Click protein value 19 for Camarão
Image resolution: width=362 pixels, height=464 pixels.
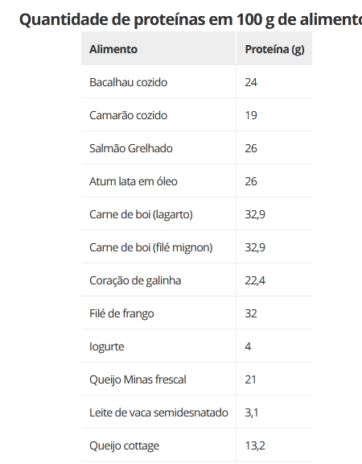pyautogui.click(x=251, y=115)
